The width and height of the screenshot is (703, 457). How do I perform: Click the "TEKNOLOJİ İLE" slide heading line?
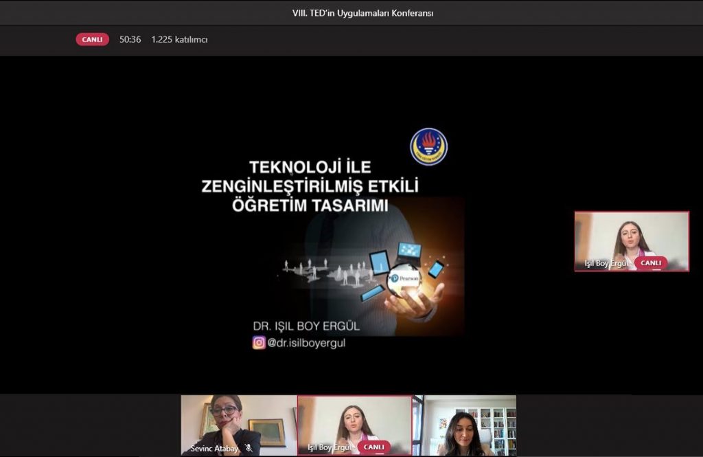[x=310, y=167]
